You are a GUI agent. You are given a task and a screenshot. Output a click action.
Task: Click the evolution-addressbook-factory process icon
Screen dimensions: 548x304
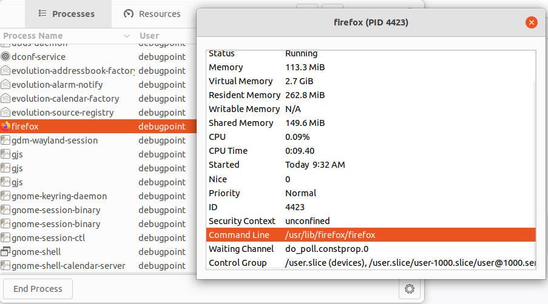point(5,70)
